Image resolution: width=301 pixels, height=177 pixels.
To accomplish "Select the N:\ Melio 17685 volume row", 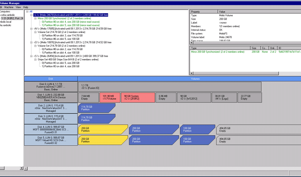I will coord(73,29).
